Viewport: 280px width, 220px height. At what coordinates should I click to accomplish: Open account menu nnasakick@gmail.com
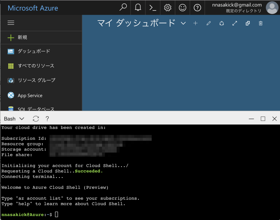coord(237,5)
